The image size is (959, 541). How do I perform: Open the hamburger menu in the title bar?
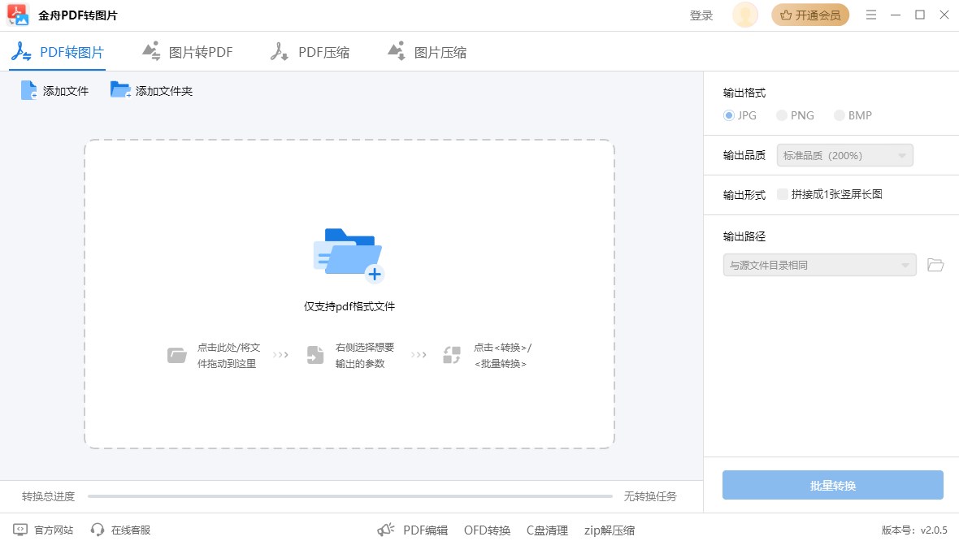coord(870,15)
